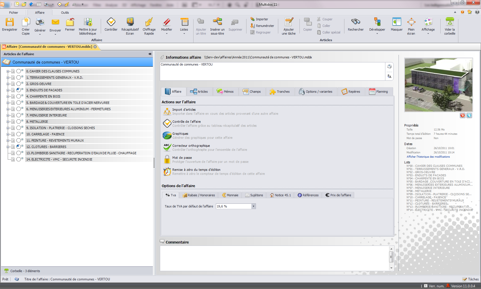The image size is (481, 289).
Task: Toggle circle marker of 12. CLOTURES - BARRIERES
Action: pyautogui.click(x=19, y=147)
